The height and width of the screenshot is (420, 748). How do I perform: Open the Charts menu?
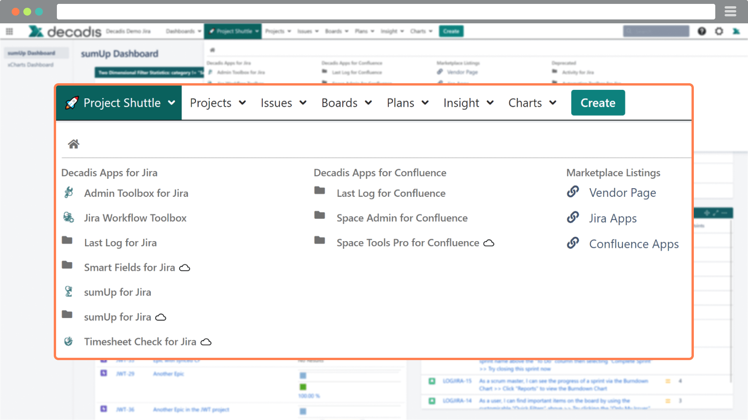tap(532, 103)
